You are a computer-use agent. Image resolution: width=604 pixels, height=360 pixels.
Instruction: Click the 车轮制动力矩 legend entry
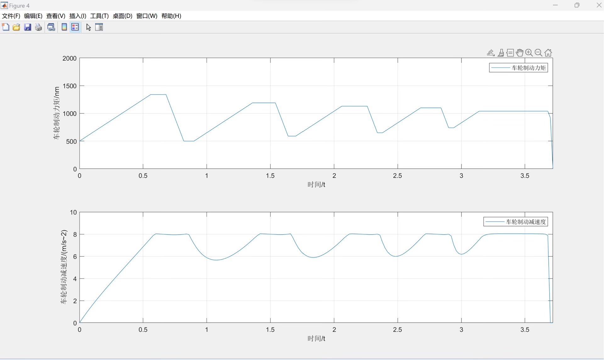pyautogui.click(x=528, y=68)
